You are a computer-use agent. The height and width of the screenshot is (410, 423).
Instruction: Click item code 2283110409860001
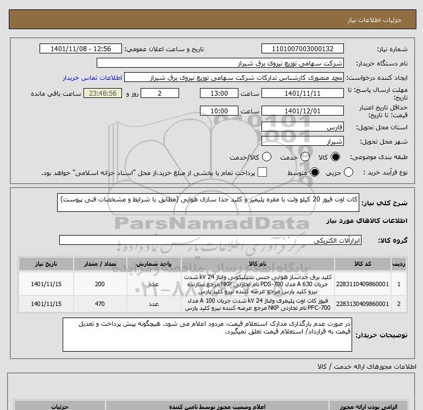point(363,284)
